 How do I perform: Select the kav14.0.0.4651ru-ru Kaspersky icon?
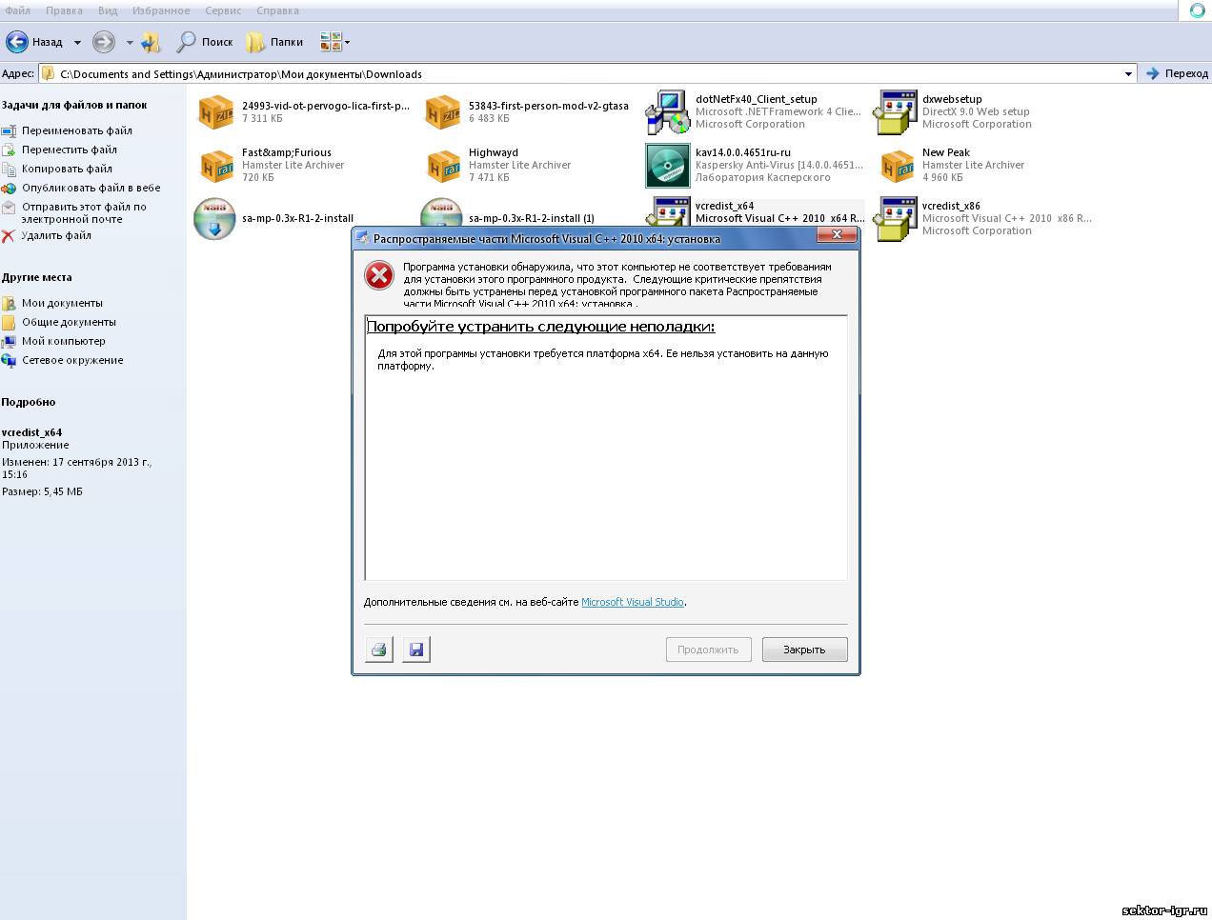click(668, 165)
